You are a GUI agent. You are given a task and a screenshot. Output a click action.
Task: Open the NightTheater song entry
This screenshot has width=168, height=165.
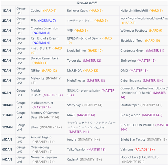click(x=76, y=81)
